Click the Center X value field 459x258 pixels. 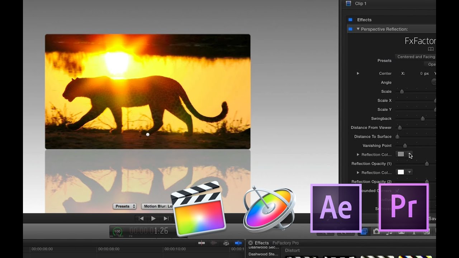423,73
